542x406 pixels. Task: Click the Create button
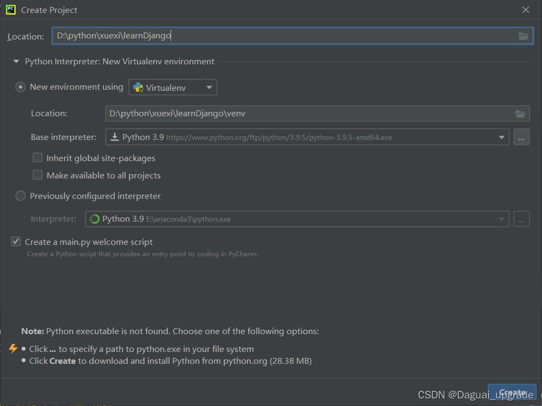coord(512,393)
